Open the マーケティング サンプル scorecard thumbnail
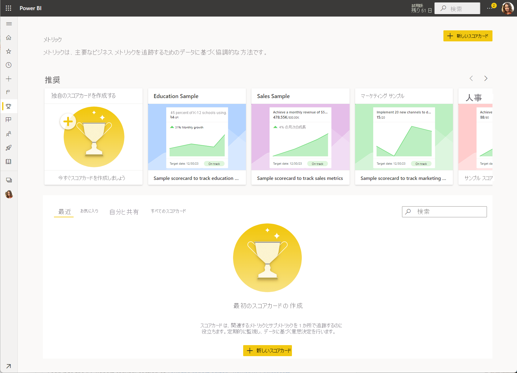517x373 pixels. 404,137
